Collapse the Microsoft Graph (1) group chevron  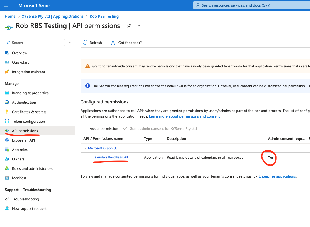pos(85,148)
